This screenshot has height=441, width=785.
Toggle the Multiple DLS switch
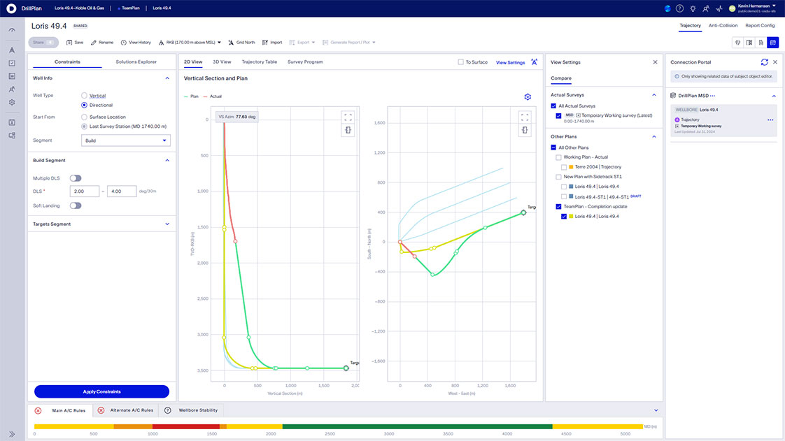coord(76,178)
